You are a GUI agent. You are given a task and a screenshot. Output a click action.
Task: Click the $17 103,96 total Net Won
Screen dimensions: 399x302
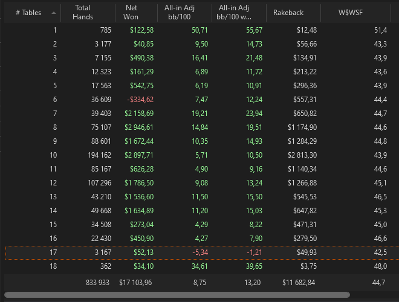(136, 282)
